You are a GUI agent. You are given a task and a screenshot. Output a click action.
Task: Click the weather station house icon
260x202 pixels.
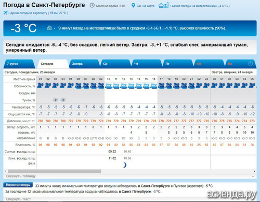click(x=163, y=5)
